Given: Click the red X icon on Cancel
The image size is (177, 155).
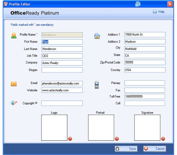Looking at the screenshot, I should [146, 148].
